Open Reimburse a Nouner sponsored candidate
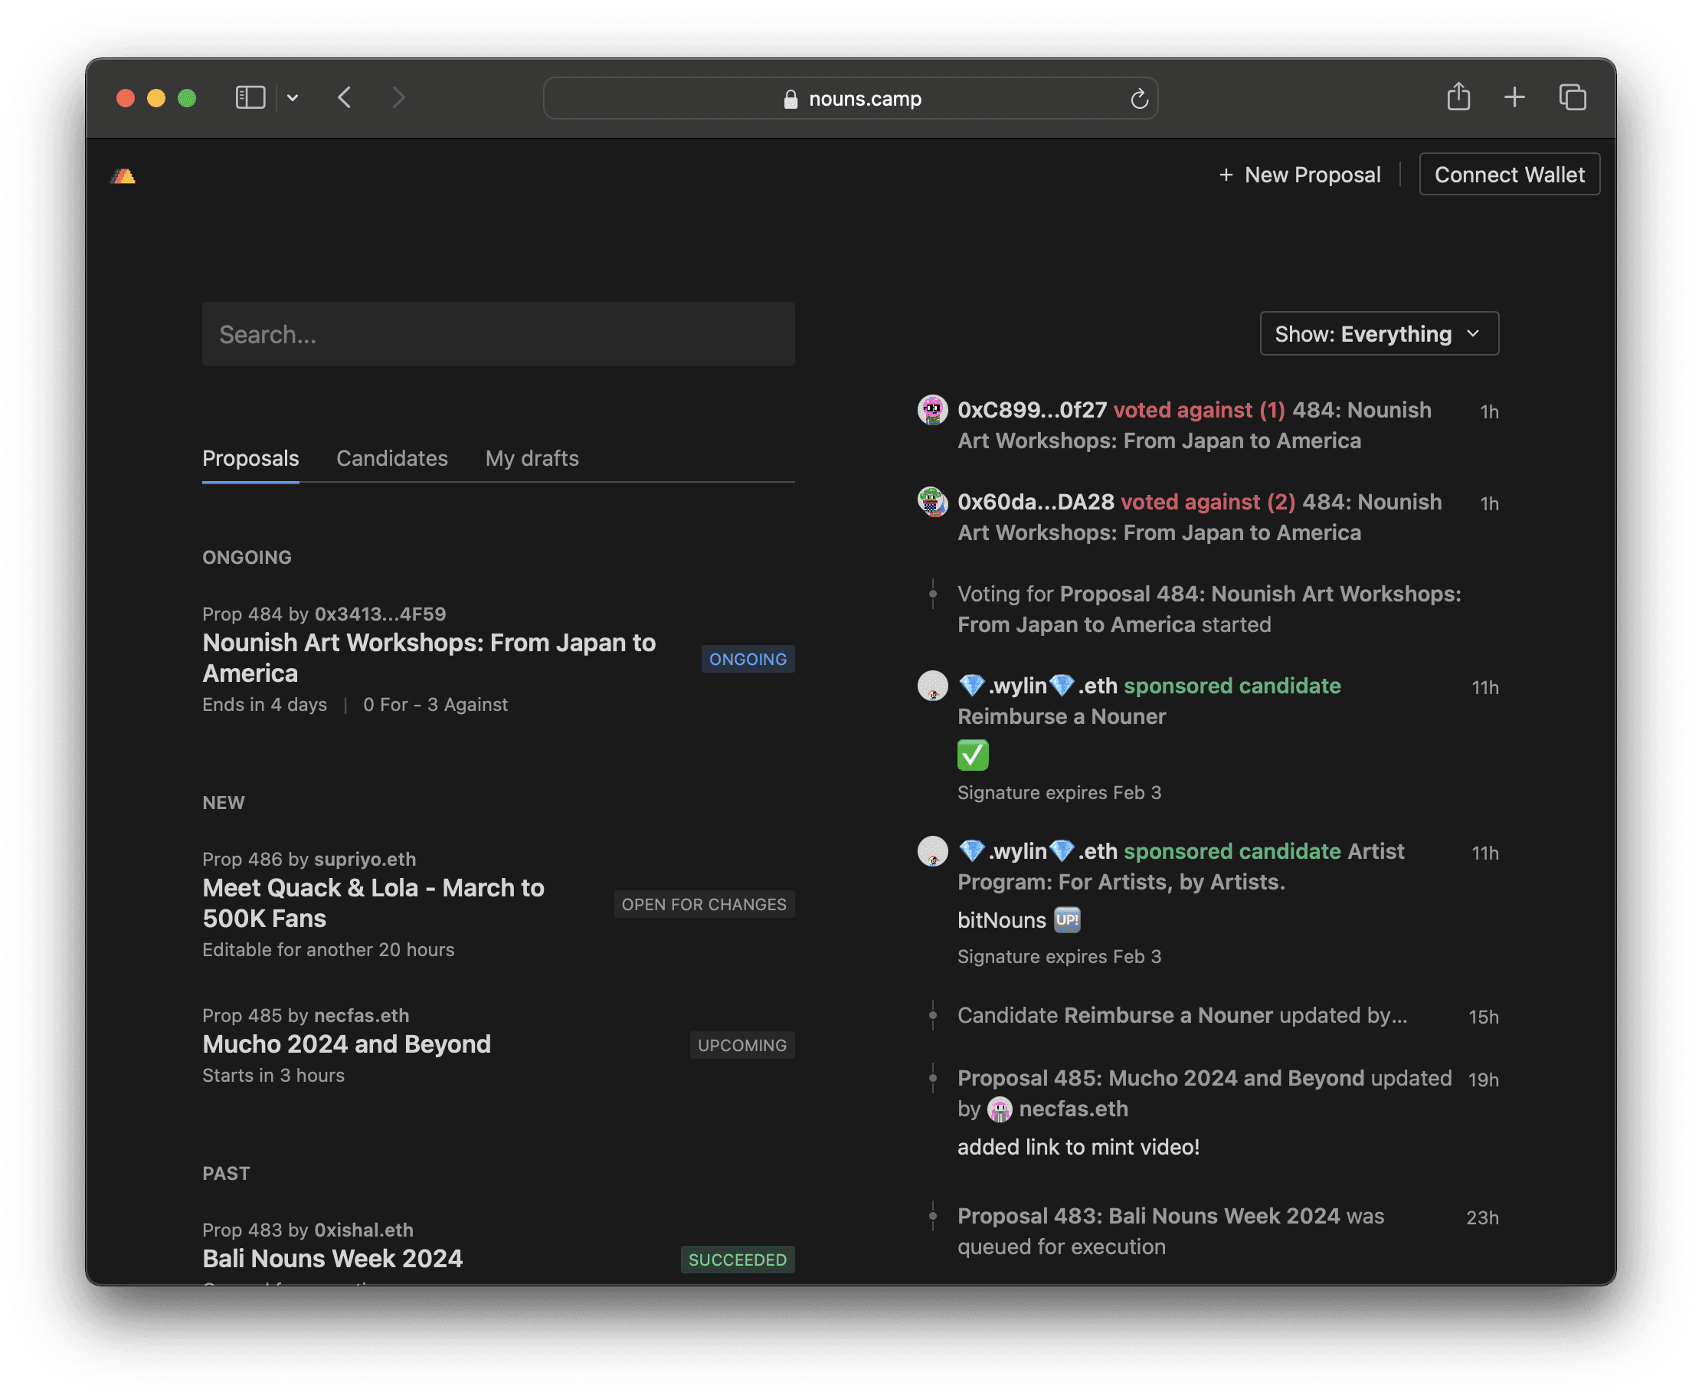Screen dimensions: 1702x1399 1061,716
